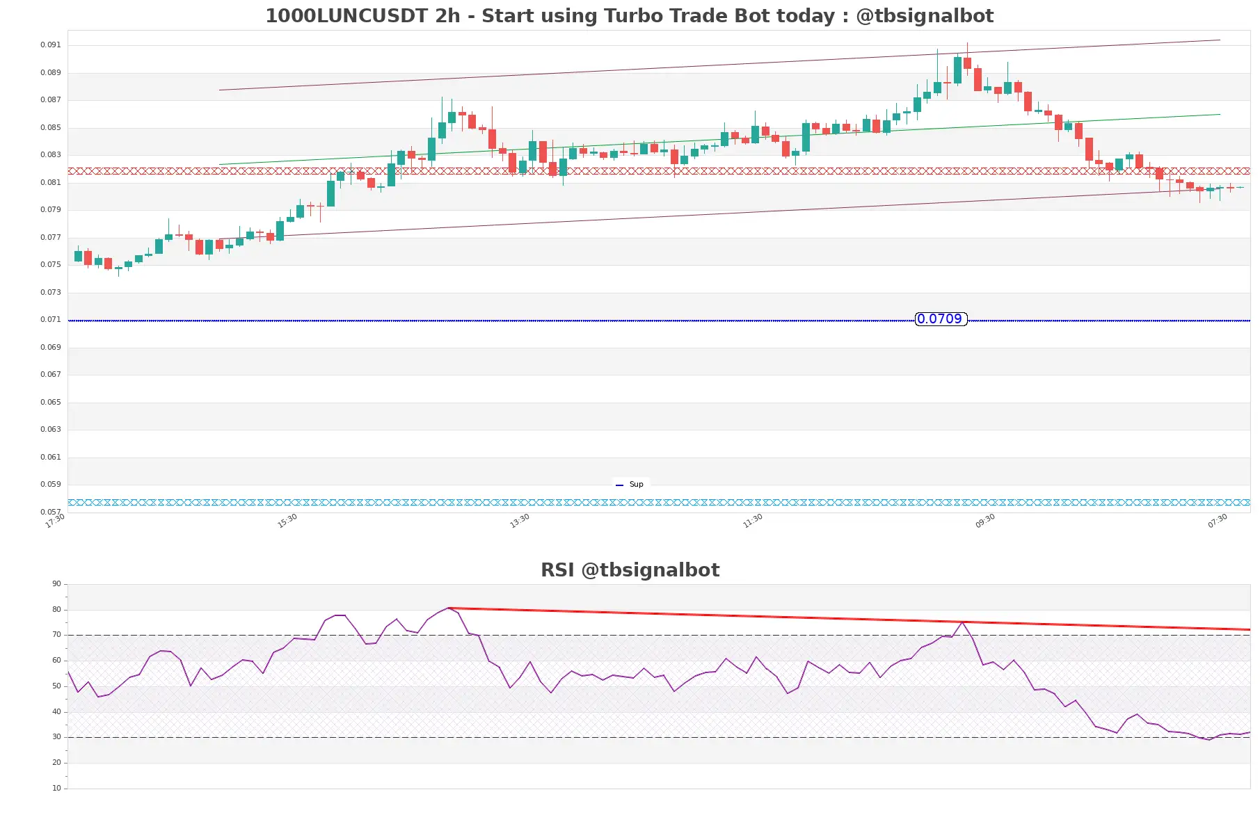Screen dimensions: 1260x840
Task: Click the RSI axis label 40
Action: tap(56, 712)
